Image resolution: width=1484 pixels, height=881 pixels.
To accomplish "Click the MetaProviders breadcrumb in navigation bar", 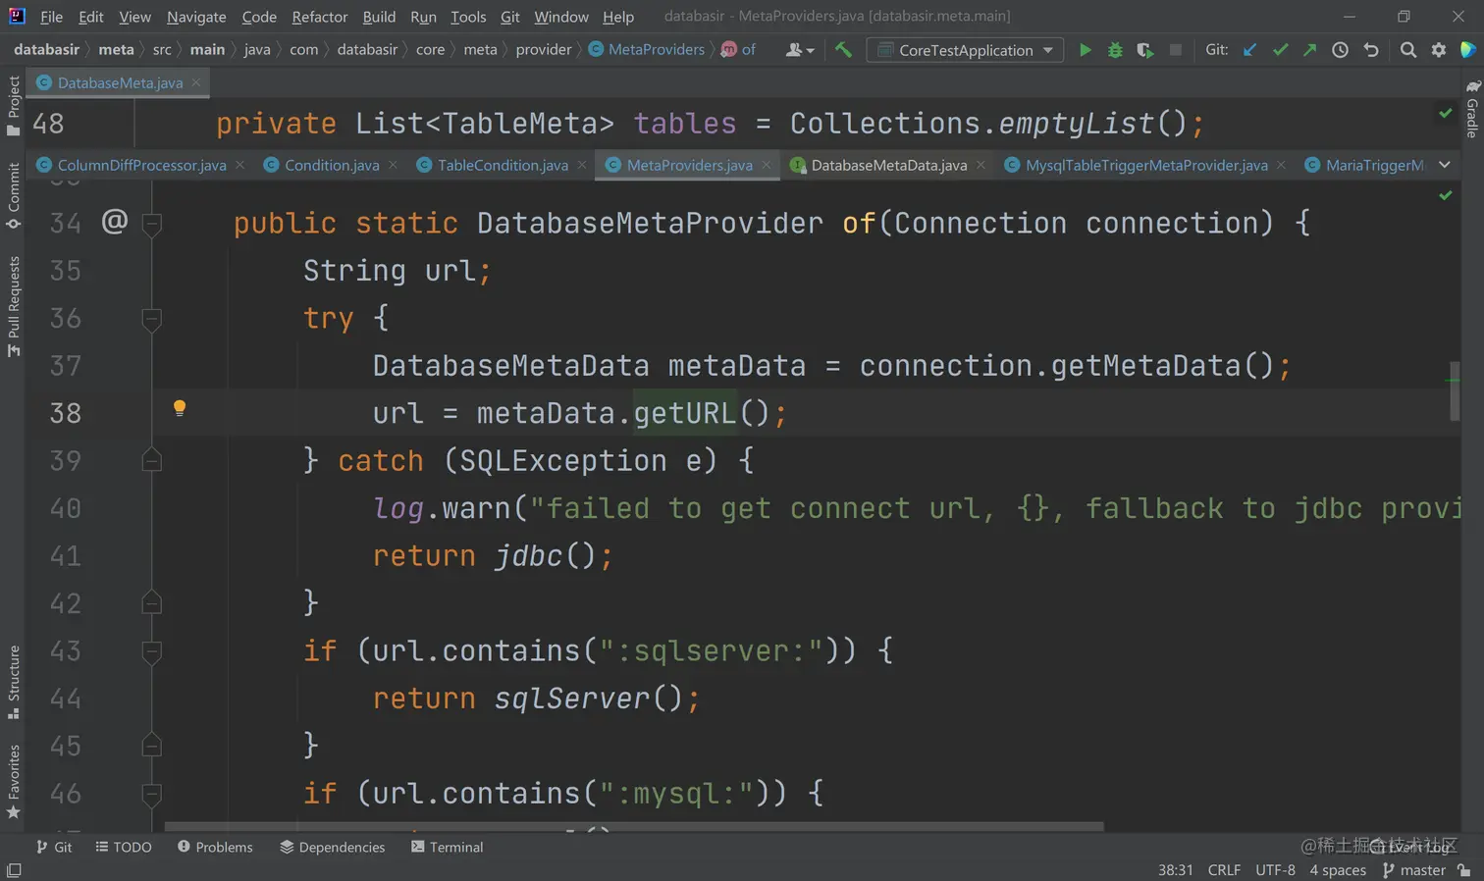I will point(647,49).
